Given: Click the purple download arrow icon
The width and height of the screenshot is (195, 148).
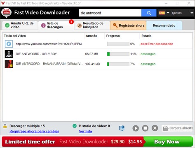Looking at the screenshot, I should (43, 25).
